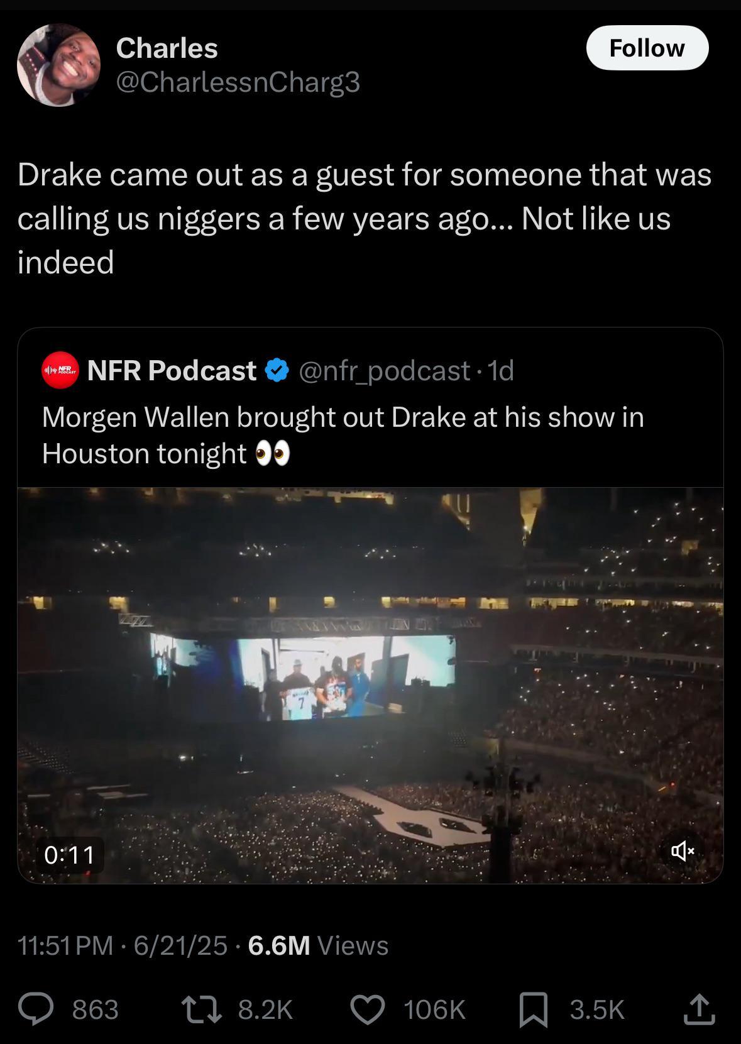Open the @CharlessnCharg3 handle
The image size is (741, 1044).
click(238, 82)
